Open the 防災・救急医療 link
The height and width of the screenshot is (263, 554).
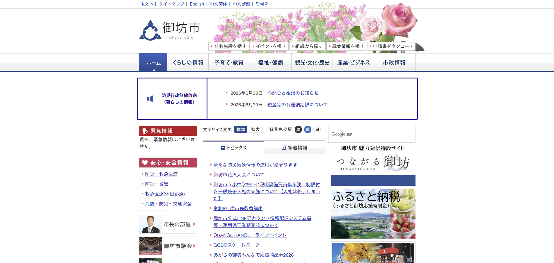coord(161,174)
